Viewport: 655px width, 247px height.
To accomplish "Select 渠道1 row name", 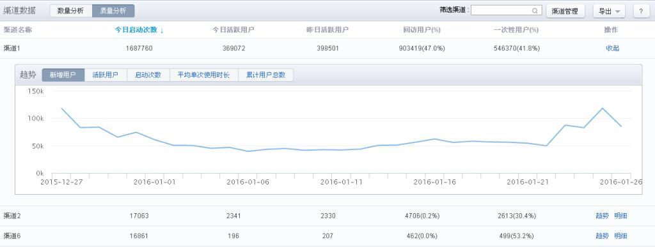I will coord(12,49).
